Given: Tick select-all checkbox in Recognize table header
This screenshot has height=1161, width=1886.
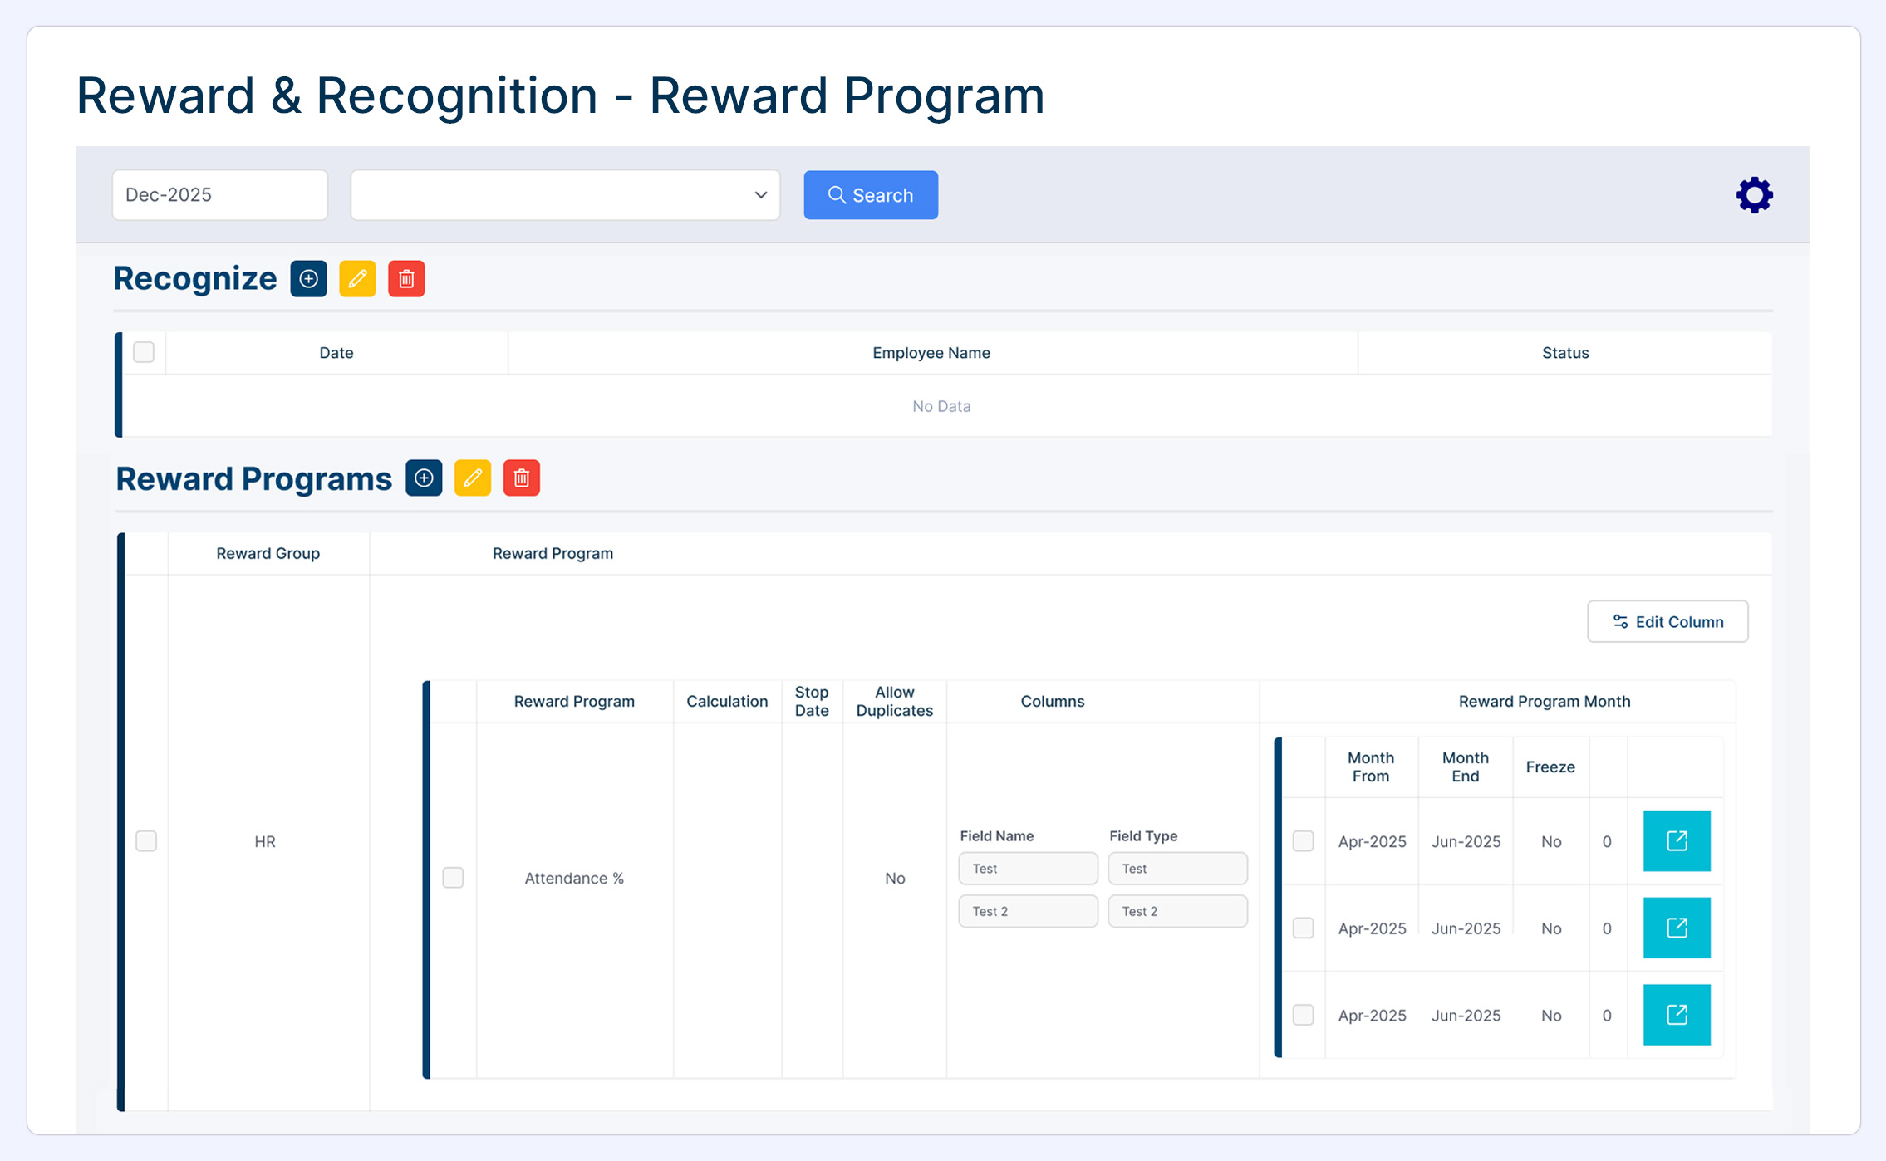Looking at the screenshot, I should (x=144, y=352).
